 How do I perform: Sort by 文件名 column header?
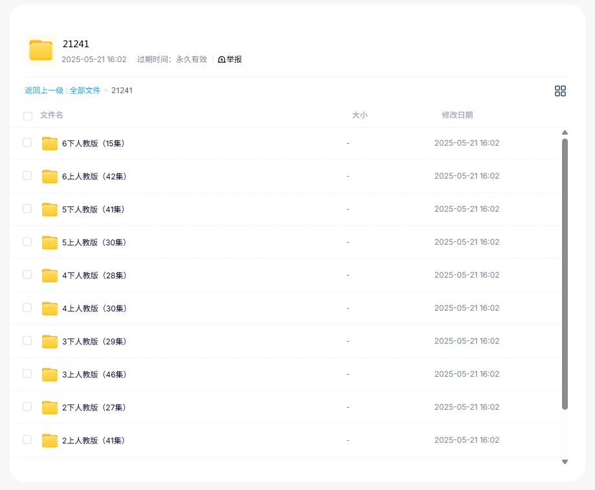pos(52,115)
